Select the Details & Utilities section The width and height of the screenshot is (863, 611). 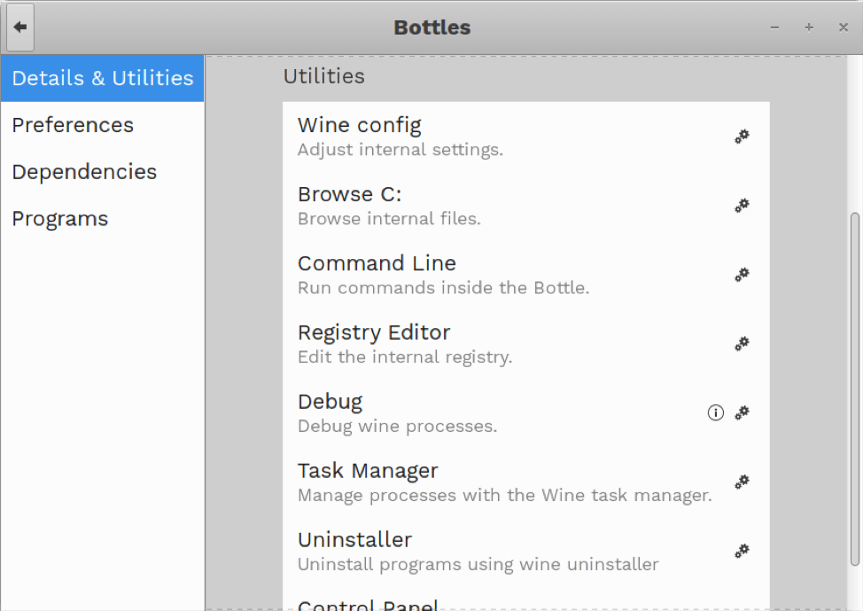[x=102, y=78]
